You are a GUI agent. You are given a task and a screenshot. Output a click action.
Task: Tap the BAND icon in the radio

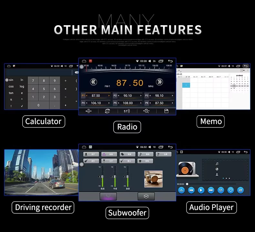(88, 111)
